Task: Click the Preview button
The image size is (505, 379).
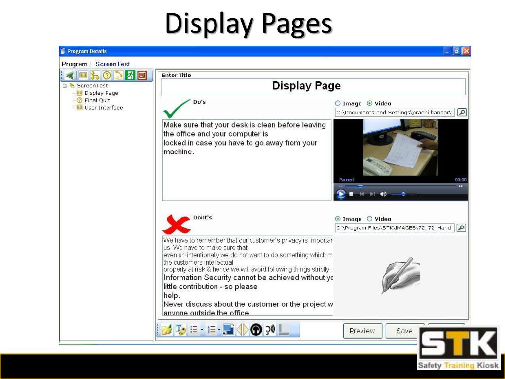Action: pyautogui.click(x=362, y=331)
